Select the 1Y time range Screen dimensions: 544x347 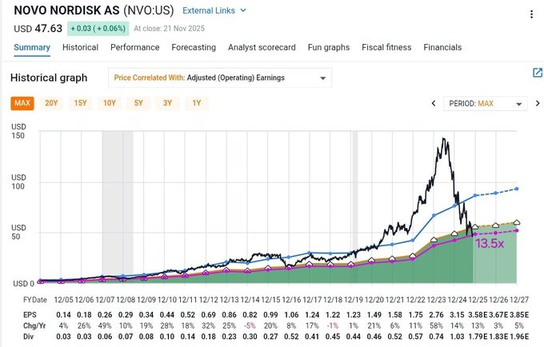point(197,103)
